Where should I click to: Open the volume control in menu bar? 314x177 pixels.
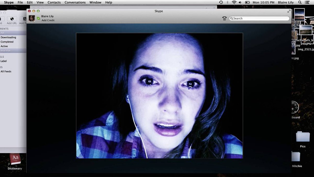tap(240, 2)
